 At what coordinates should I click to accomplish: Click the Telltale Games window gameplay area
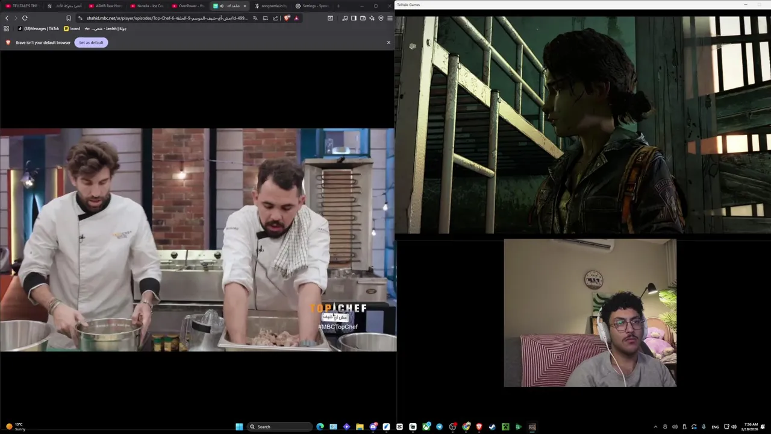[x=583, y=124]
